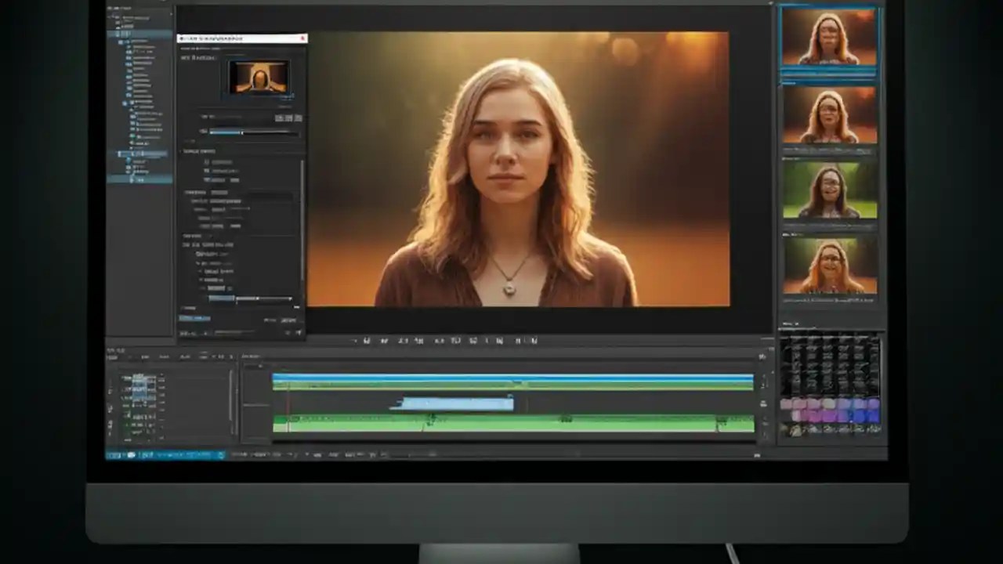Select the top green-background clip thumbnail in the right panel
This screenshot has height=564, width=1003.
[x=829, y=192]
